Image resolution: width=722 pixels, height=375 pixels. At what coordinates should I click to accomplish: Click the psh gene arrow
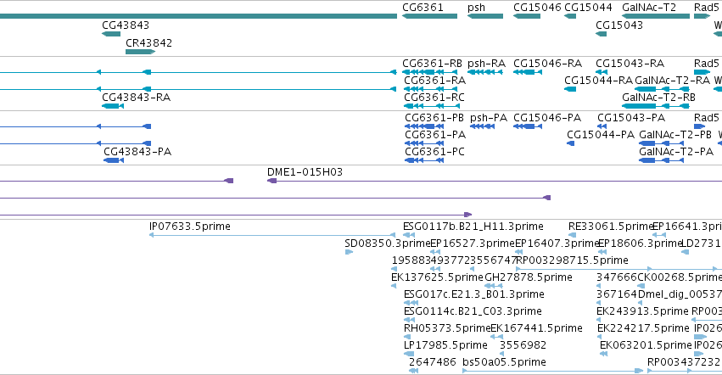coord(484,16)
